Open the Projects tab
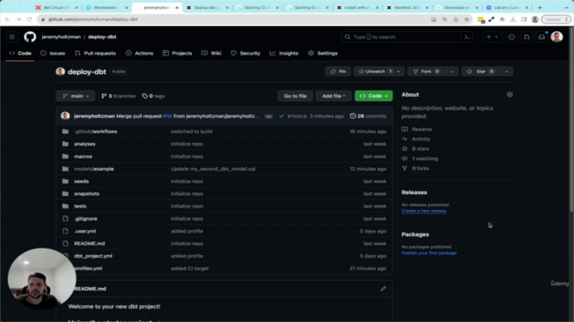This screenshot has height=322, width=574. click(x=178, y=54)
